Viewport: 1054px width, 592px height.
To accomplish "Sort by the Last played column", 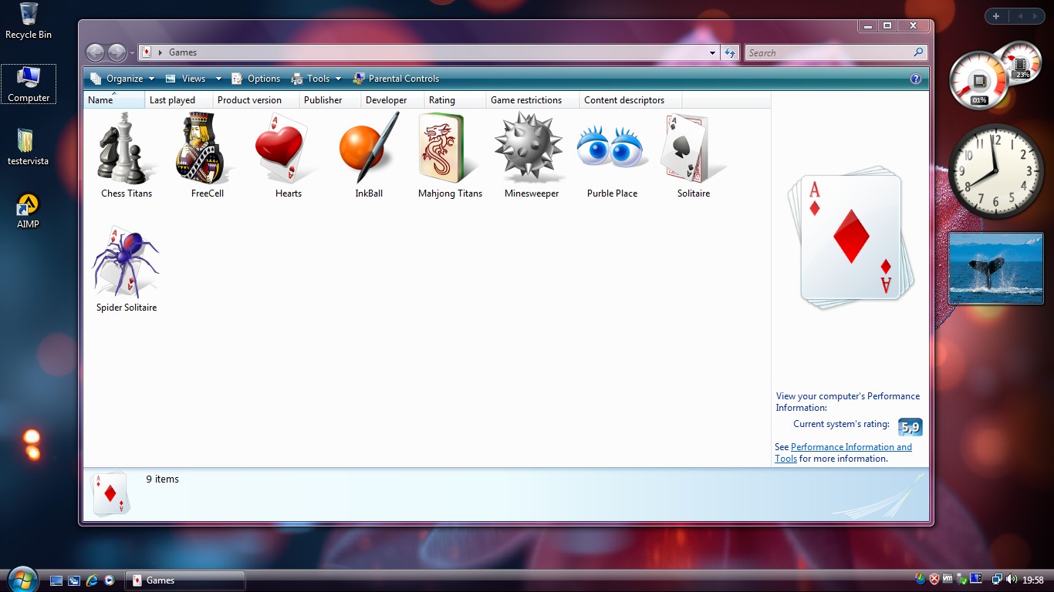I will tap(172, 100).
